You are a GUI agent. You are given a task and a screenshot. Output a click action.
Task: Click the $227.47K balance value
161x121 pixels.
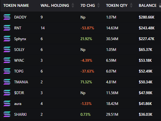pos(146,39)
